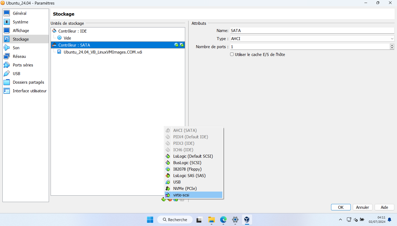Click the IDE controller icon
397x226 pixels.
(x=54, y=31)
